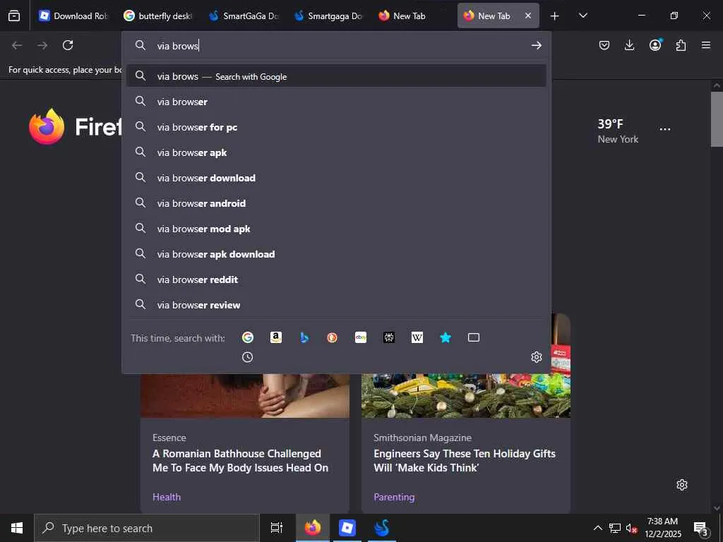
Task: Click the Parenting topic link
Action: (394, 497)
